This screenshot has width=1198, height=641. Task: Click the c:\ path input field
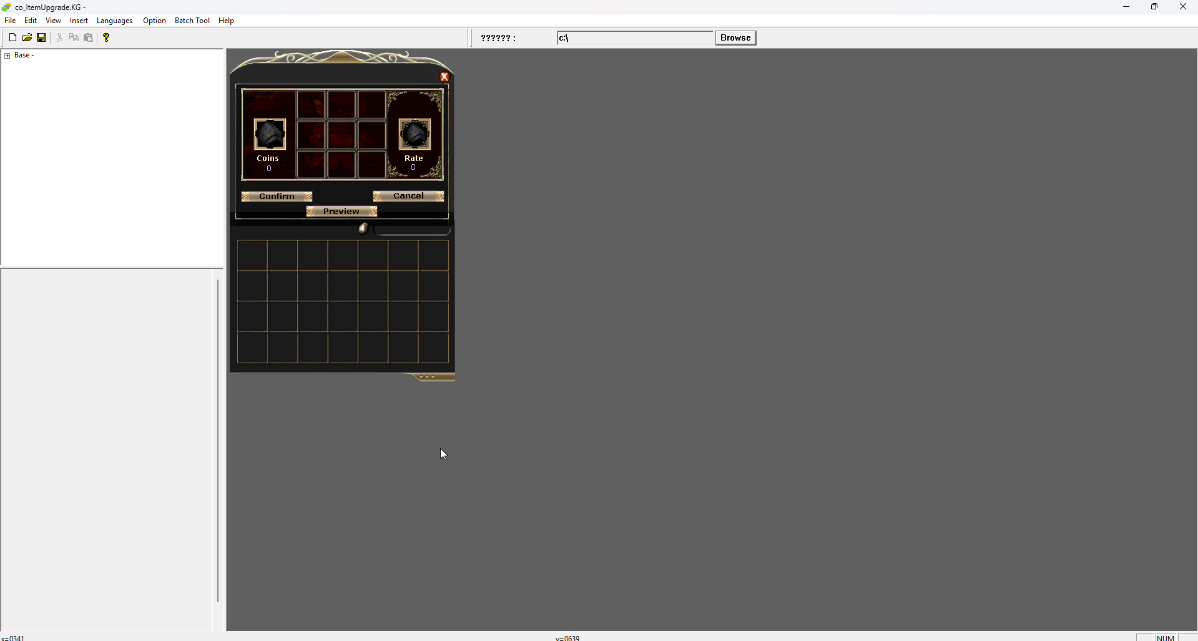pos(635,37)
